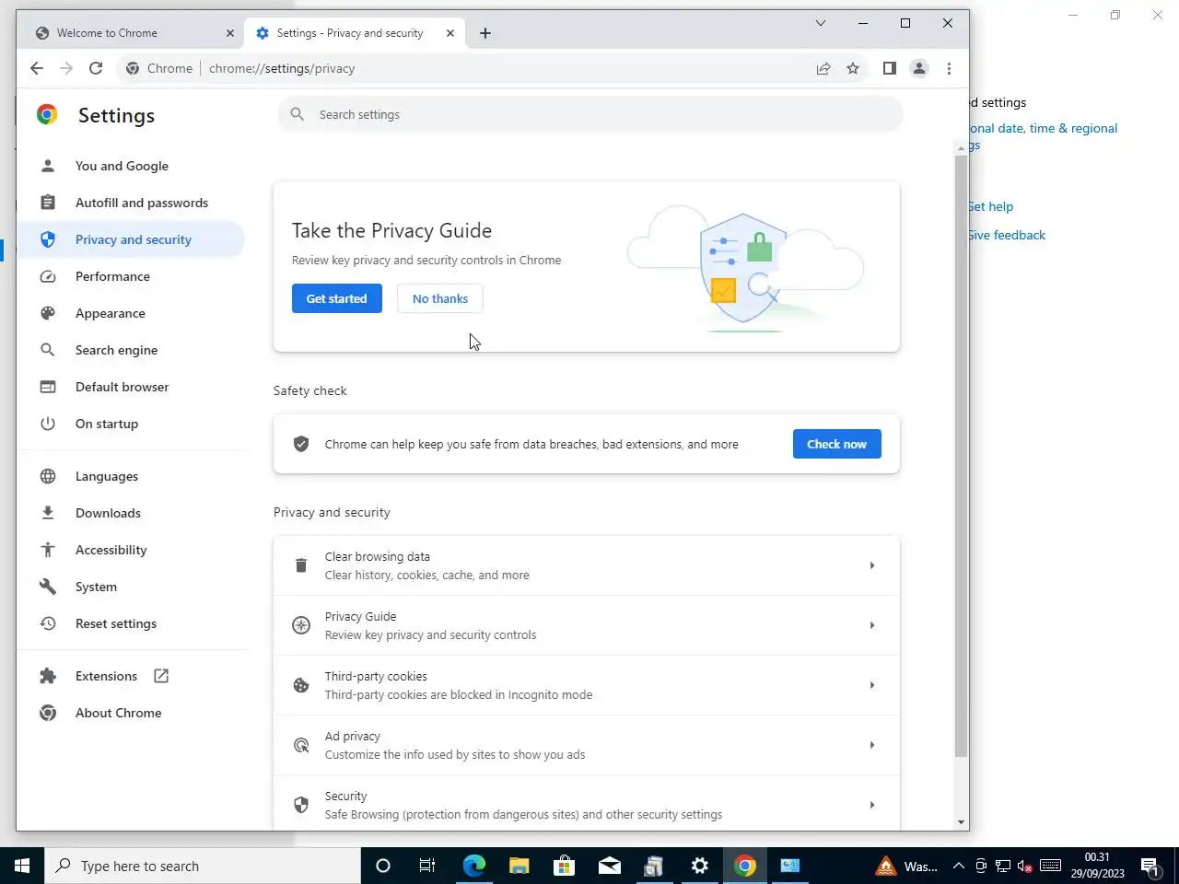Reload the settings page
The image size is (1179, 884).
click(x=96, y=68)
